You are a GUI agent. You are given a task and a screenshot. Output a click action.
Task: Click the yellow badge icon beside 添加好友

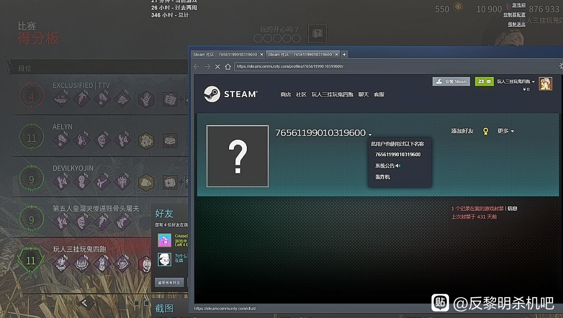[x=485, y=131]
